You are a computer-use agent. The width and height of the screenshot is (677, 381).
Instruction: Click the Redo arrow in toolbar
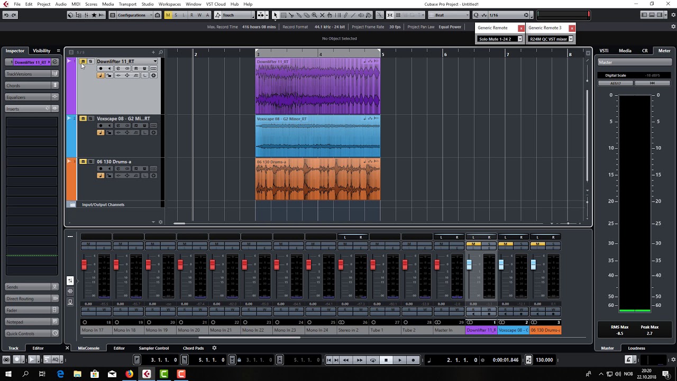click(14, 15)
